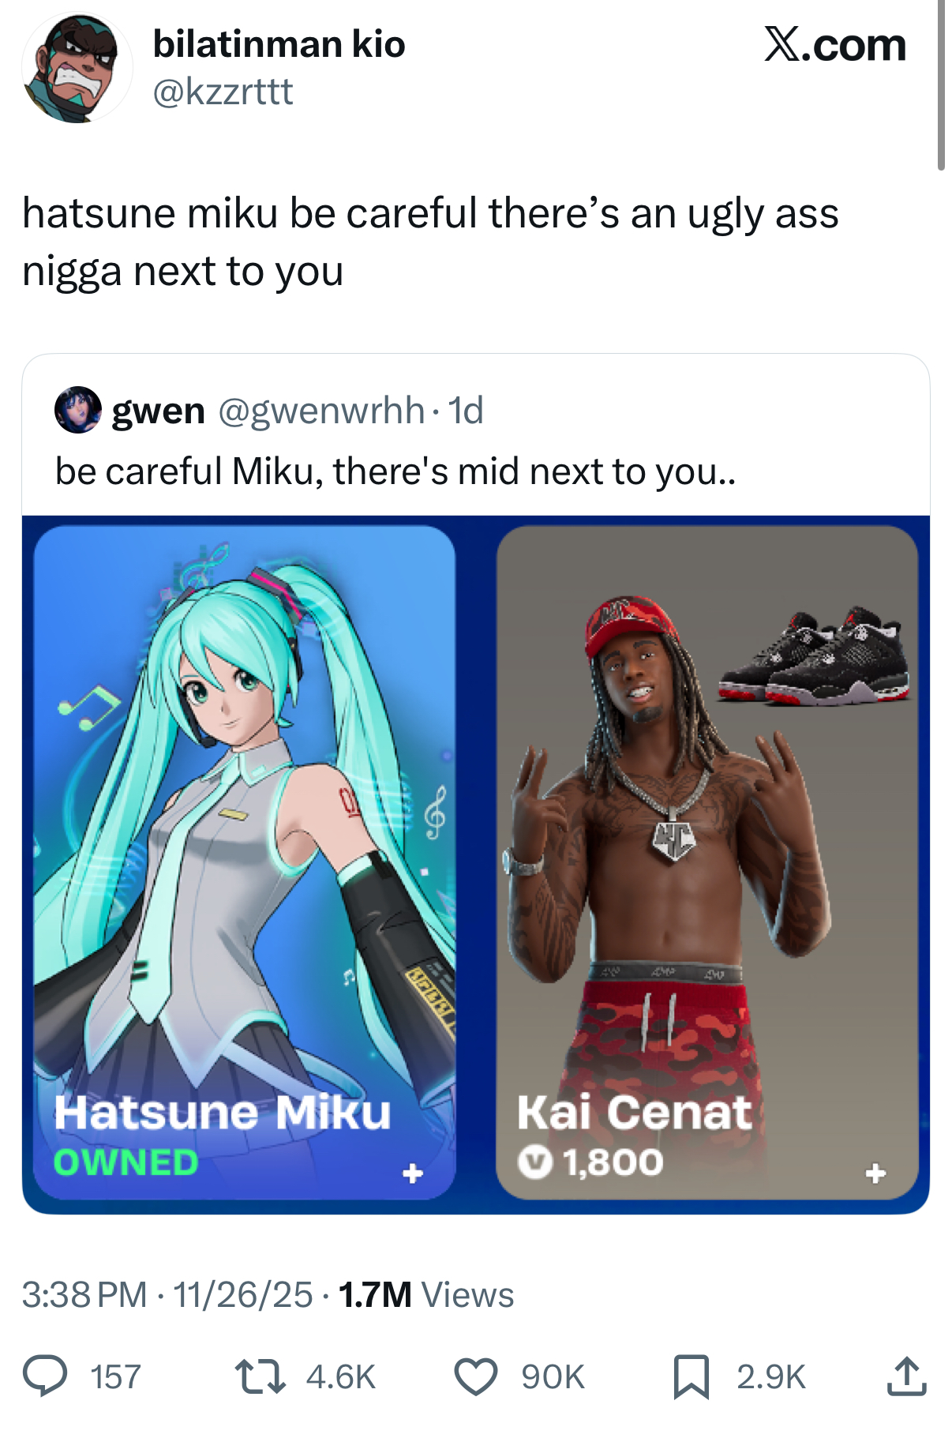Open gwen's small profile avatar
952x1438 pixels.
[x=77, y=410]
